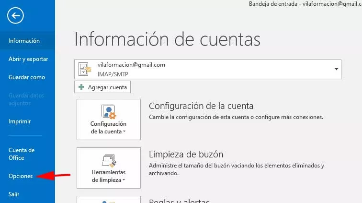Click Salir to exit Outlook

coord(14,194)
